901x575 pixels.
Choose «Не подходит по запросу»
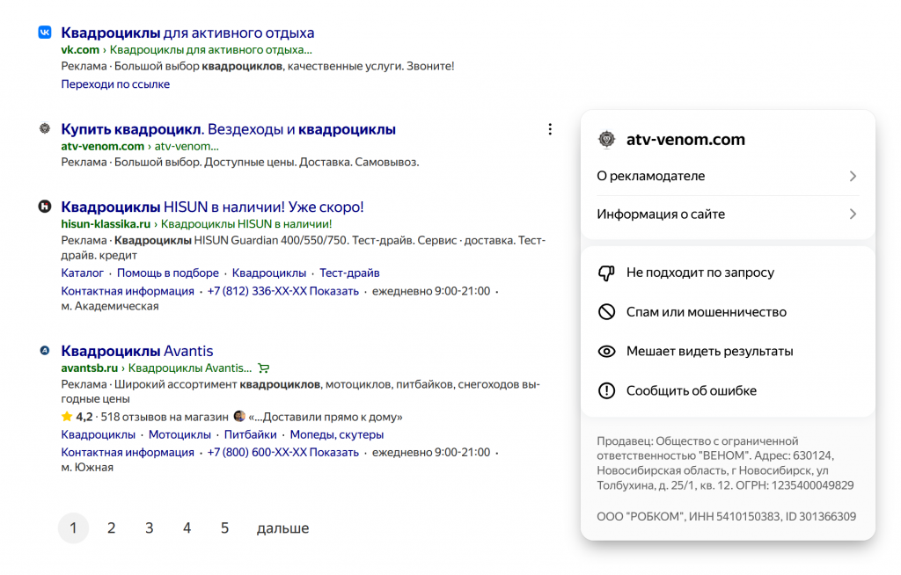click(700, 273)
